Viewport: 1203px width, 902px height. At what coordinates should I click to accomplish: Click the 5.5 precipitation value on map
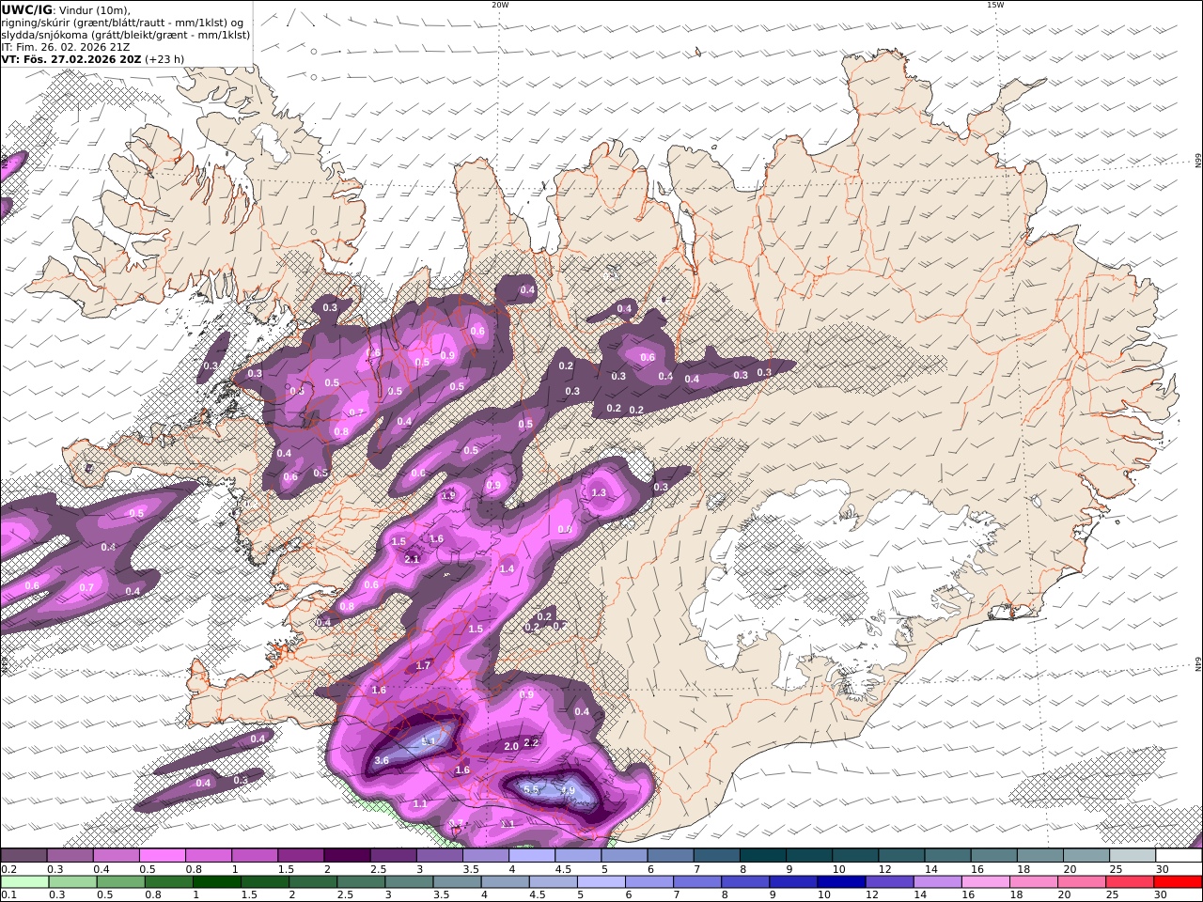[x=531, y=789]
